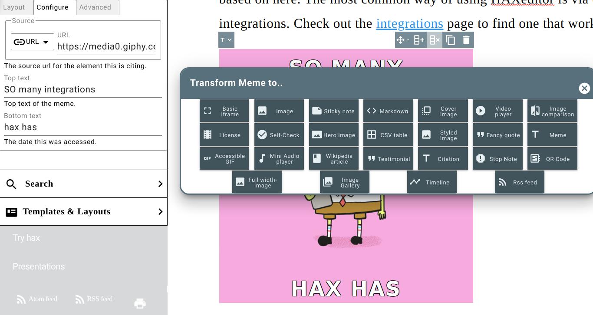
Task: Transform meme to Wikipedia article
Action: (x=333, y=158)
